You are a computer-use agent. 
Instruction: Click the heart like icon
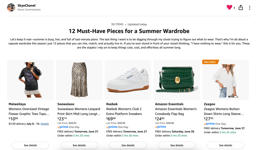(229, 7)
